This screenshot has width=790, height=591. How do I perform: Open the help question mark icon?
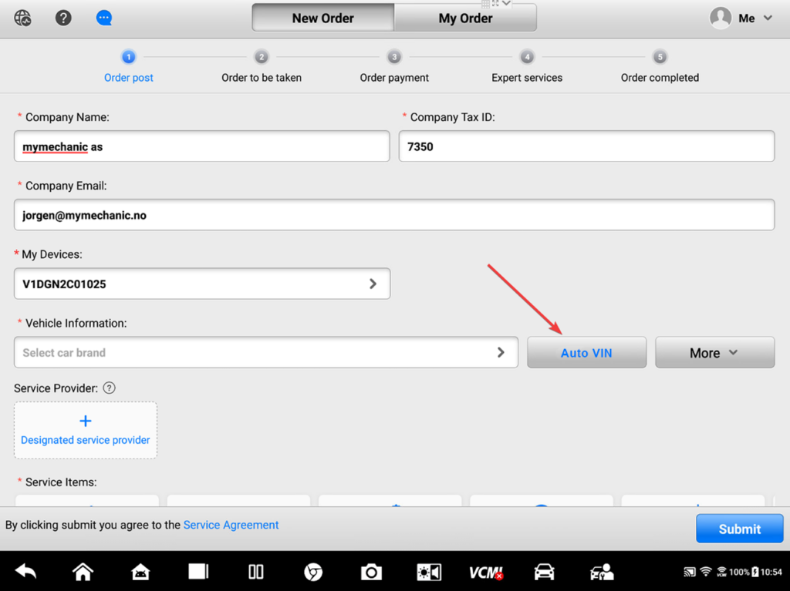click(63, 18)
